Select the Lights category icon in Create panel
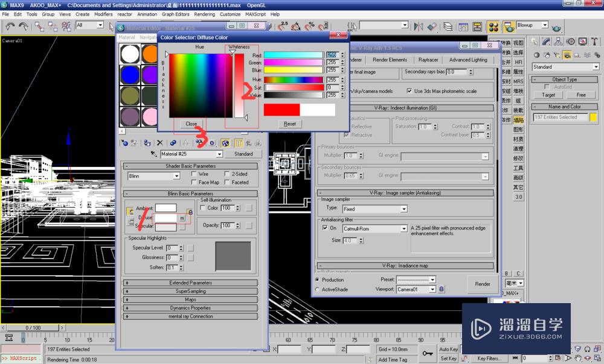 coord(555,55)
